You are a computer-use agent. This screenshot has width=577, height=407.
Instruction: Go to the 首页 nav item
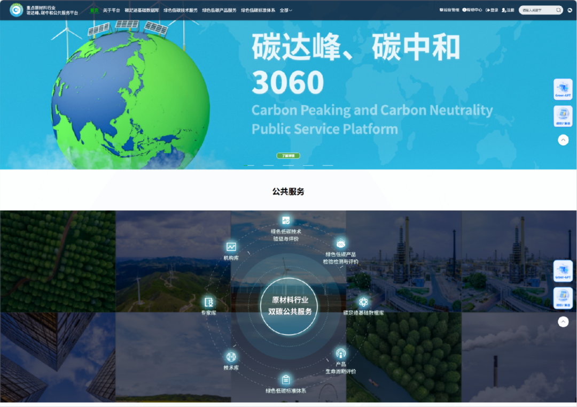pos(94,10)
